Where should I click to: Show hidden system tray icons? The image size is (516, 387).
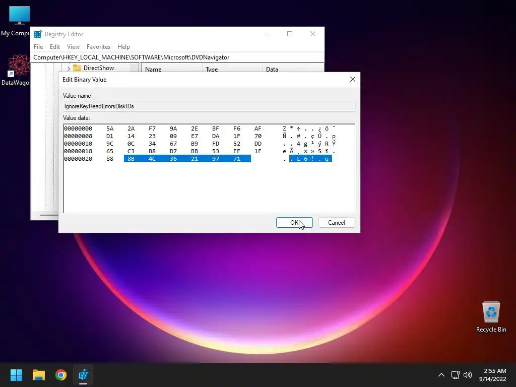coord(441,375)
